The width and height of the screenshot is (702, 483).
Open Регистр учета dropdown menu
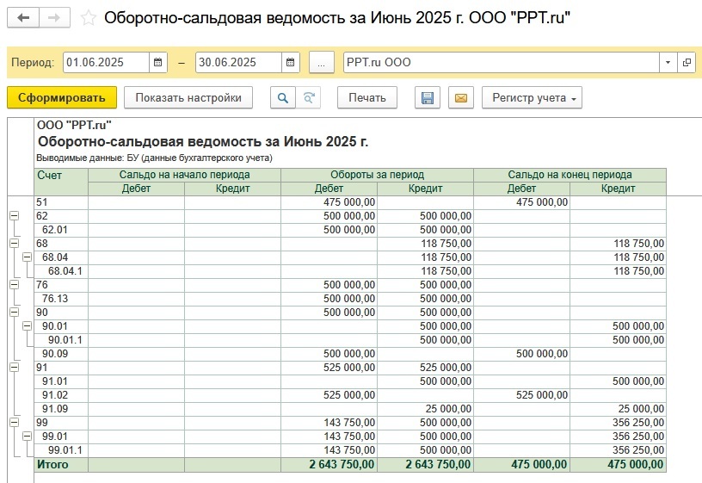click(532, 97)
